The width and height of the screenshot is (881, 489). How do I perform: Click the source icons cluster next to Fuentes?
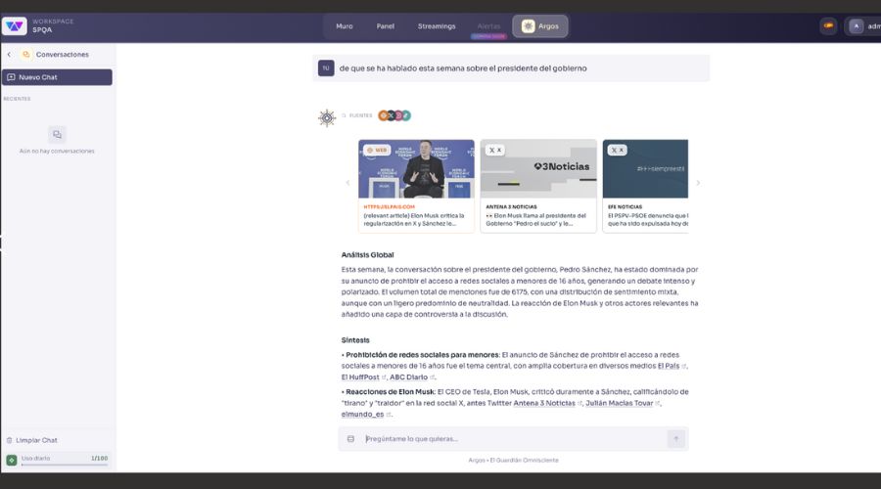pos(394,115)
